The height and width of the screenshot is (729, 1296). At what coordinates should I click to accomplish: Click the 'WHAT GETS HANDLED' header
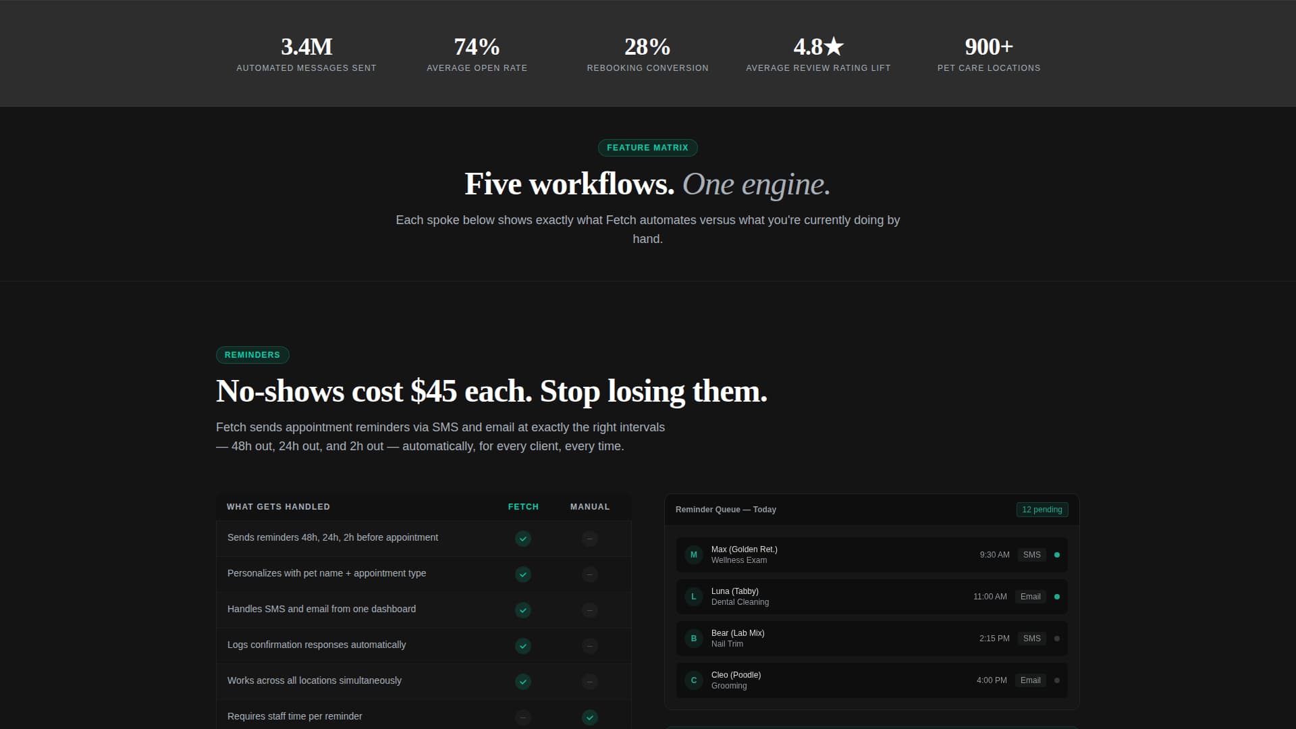pos(278,507)
